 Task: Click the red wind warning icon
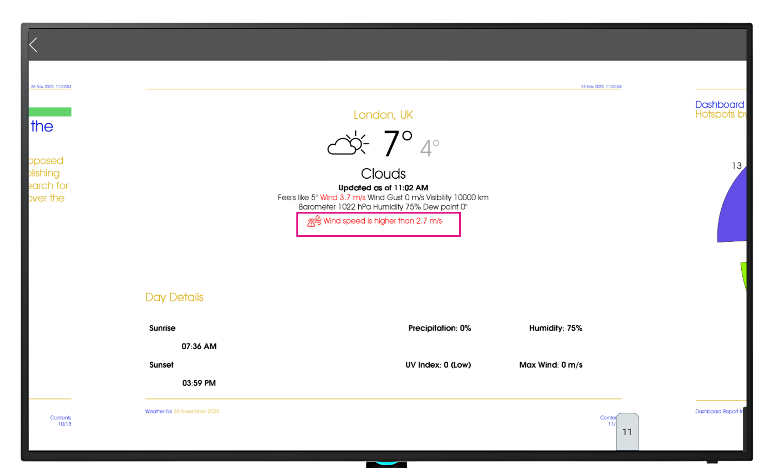[x=314, y=221]
